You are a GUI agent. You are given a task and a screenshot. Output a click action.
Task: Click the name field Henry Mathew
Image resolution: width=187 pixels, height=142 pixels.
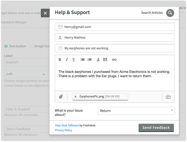pyautogui.click(x=115, y=37)
